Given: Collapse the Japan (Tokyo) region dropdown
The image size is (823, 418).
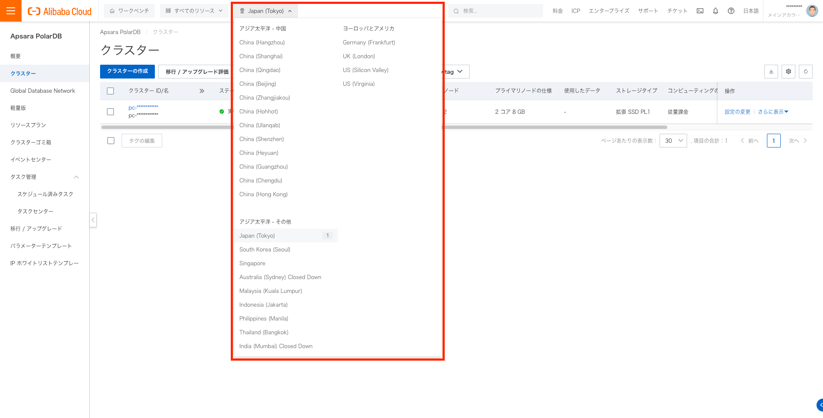Looking at the screenshot, I should coord(266,11).
